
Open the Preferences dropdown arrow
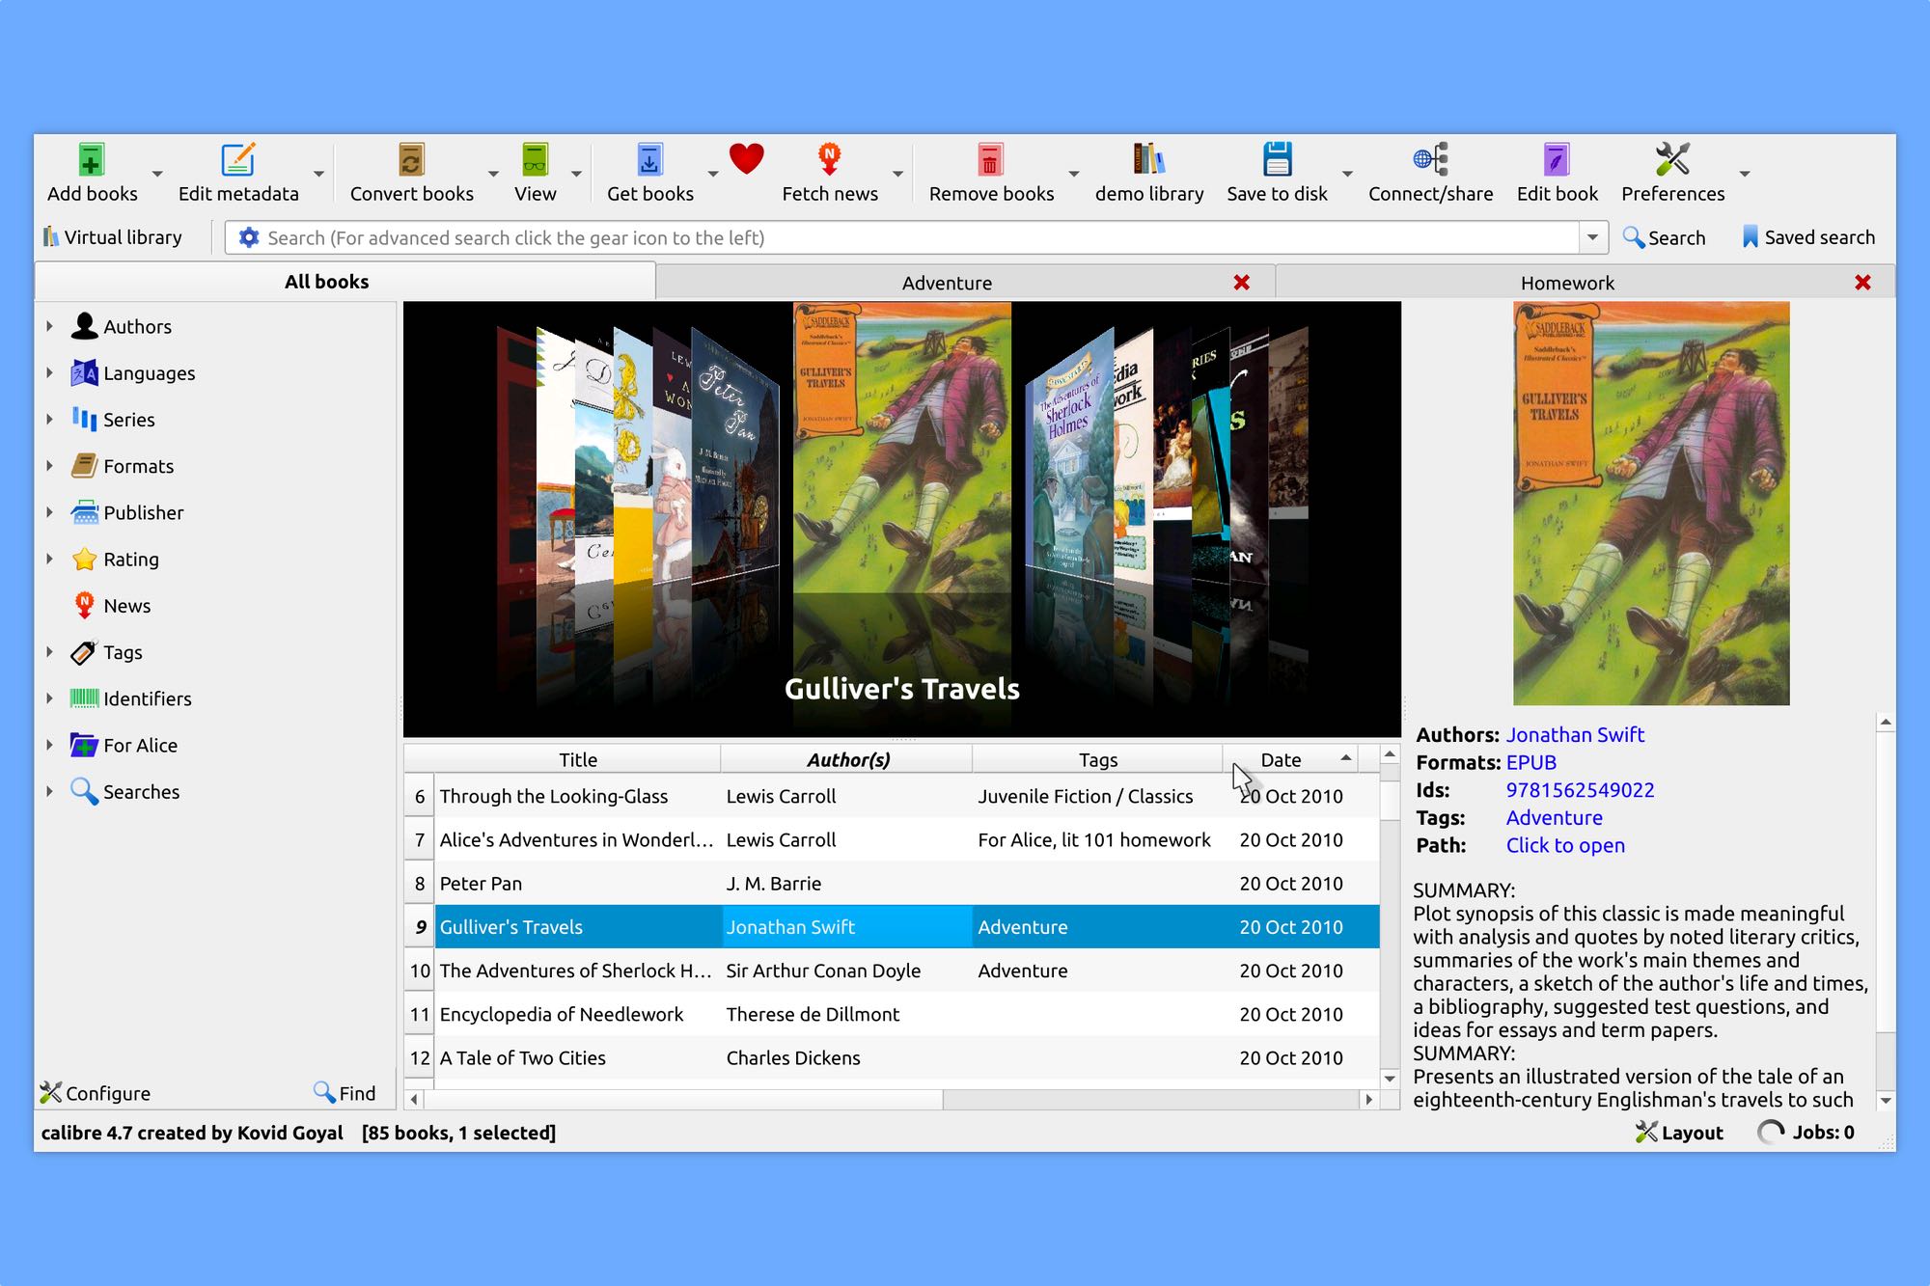coord(1745,174)
